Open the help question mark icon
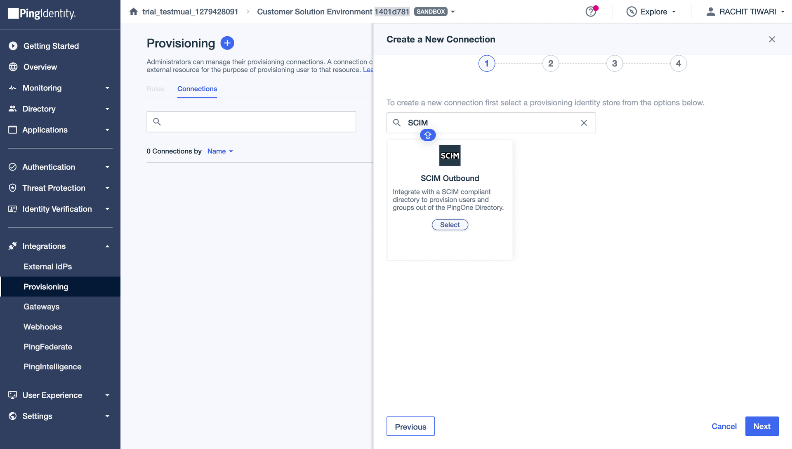Image resolution: width=792 pixels, height=449 pixels. pos(591,12)
